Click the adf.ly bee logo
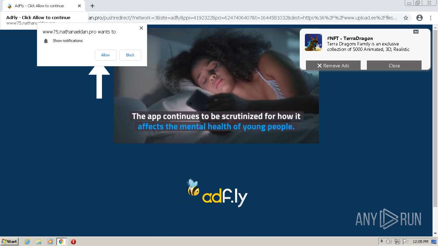The height and width of the screenshot is (246, 438). [x=217, y=193]
